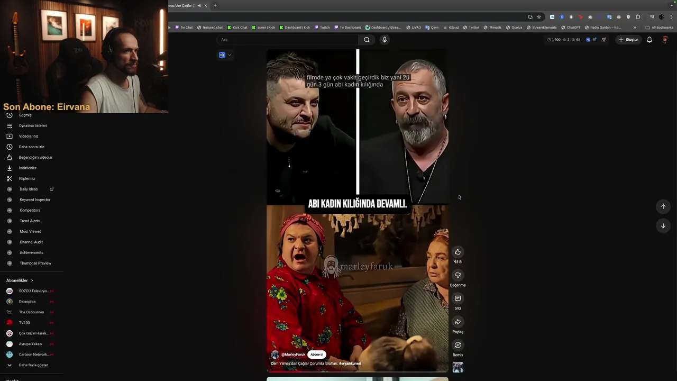
Task: Open the browser extensions puzzle icon
Action: tap(638, 17)
